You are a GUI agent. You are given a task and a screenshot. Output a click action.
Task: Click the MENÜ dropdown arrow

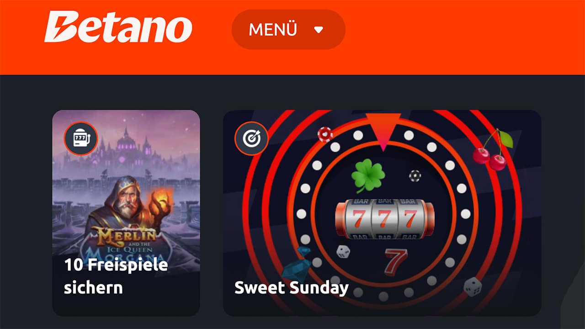tap(319, 30)
